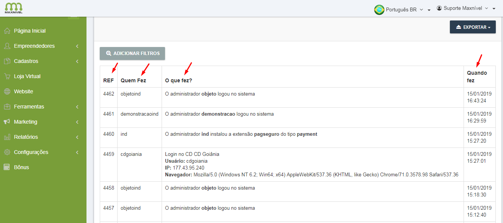Image resolution: width=503 pixels, height=223 pixels.
Task: Click the Relatórios bar chart icon
Action: tap(7, 137)
